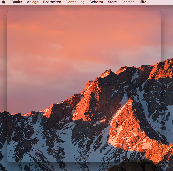Click the center of the transparent iBooks window
Viewport: 173px width, 171px height.
pos(84,87)
